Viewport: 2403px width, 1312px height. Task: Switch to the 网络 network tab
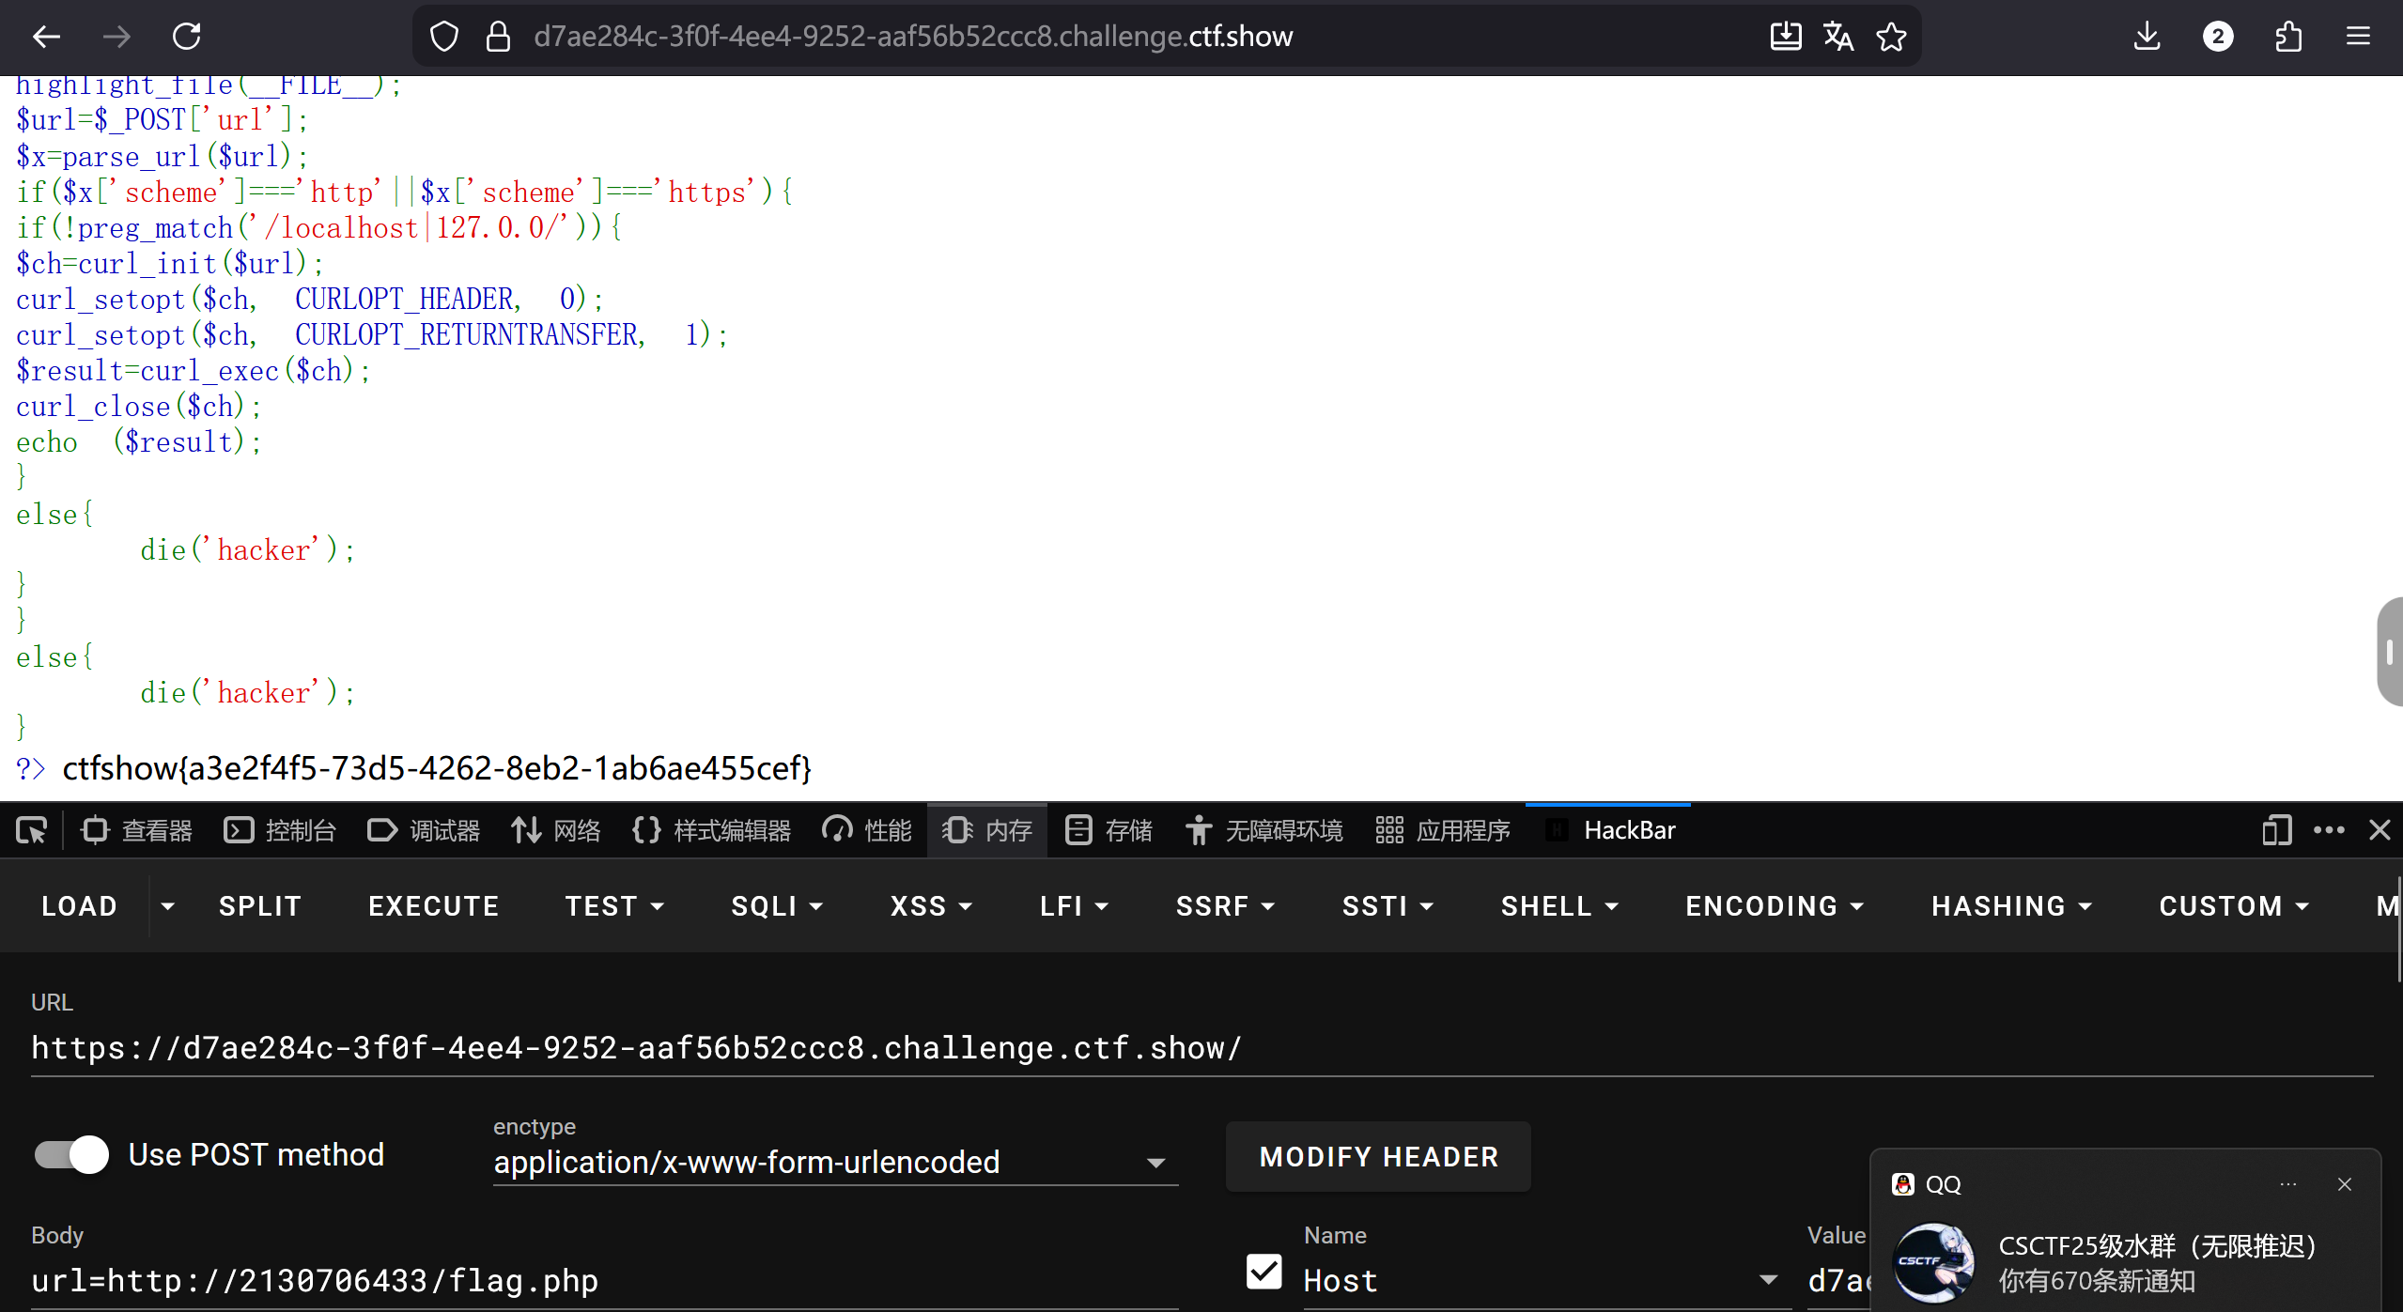[556, 830]
